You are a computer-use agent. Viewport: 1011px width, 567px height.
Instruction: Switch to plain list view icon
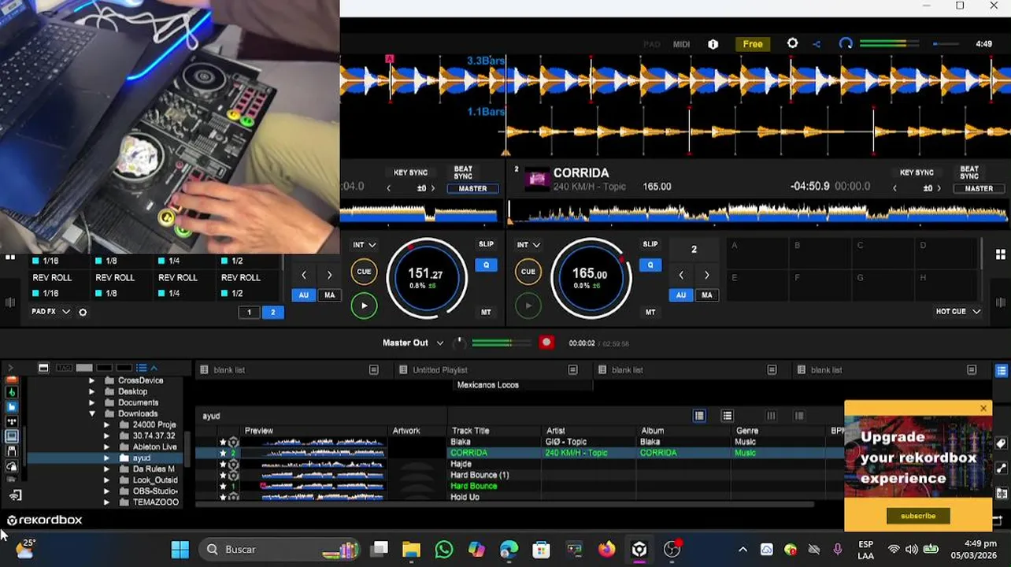727,416
